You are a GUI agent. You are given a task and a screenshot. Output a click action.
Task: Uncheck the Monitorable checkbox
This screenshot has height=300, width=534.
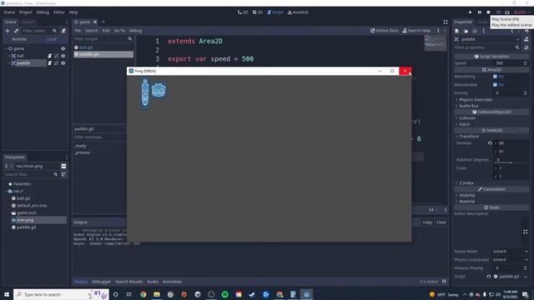pyautogui.click(x=495, y=85)
